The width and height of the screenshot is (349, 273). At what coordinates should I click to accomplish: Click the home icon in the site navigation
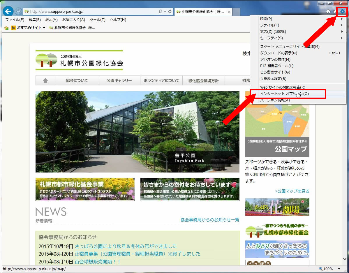tap(45, 80)
